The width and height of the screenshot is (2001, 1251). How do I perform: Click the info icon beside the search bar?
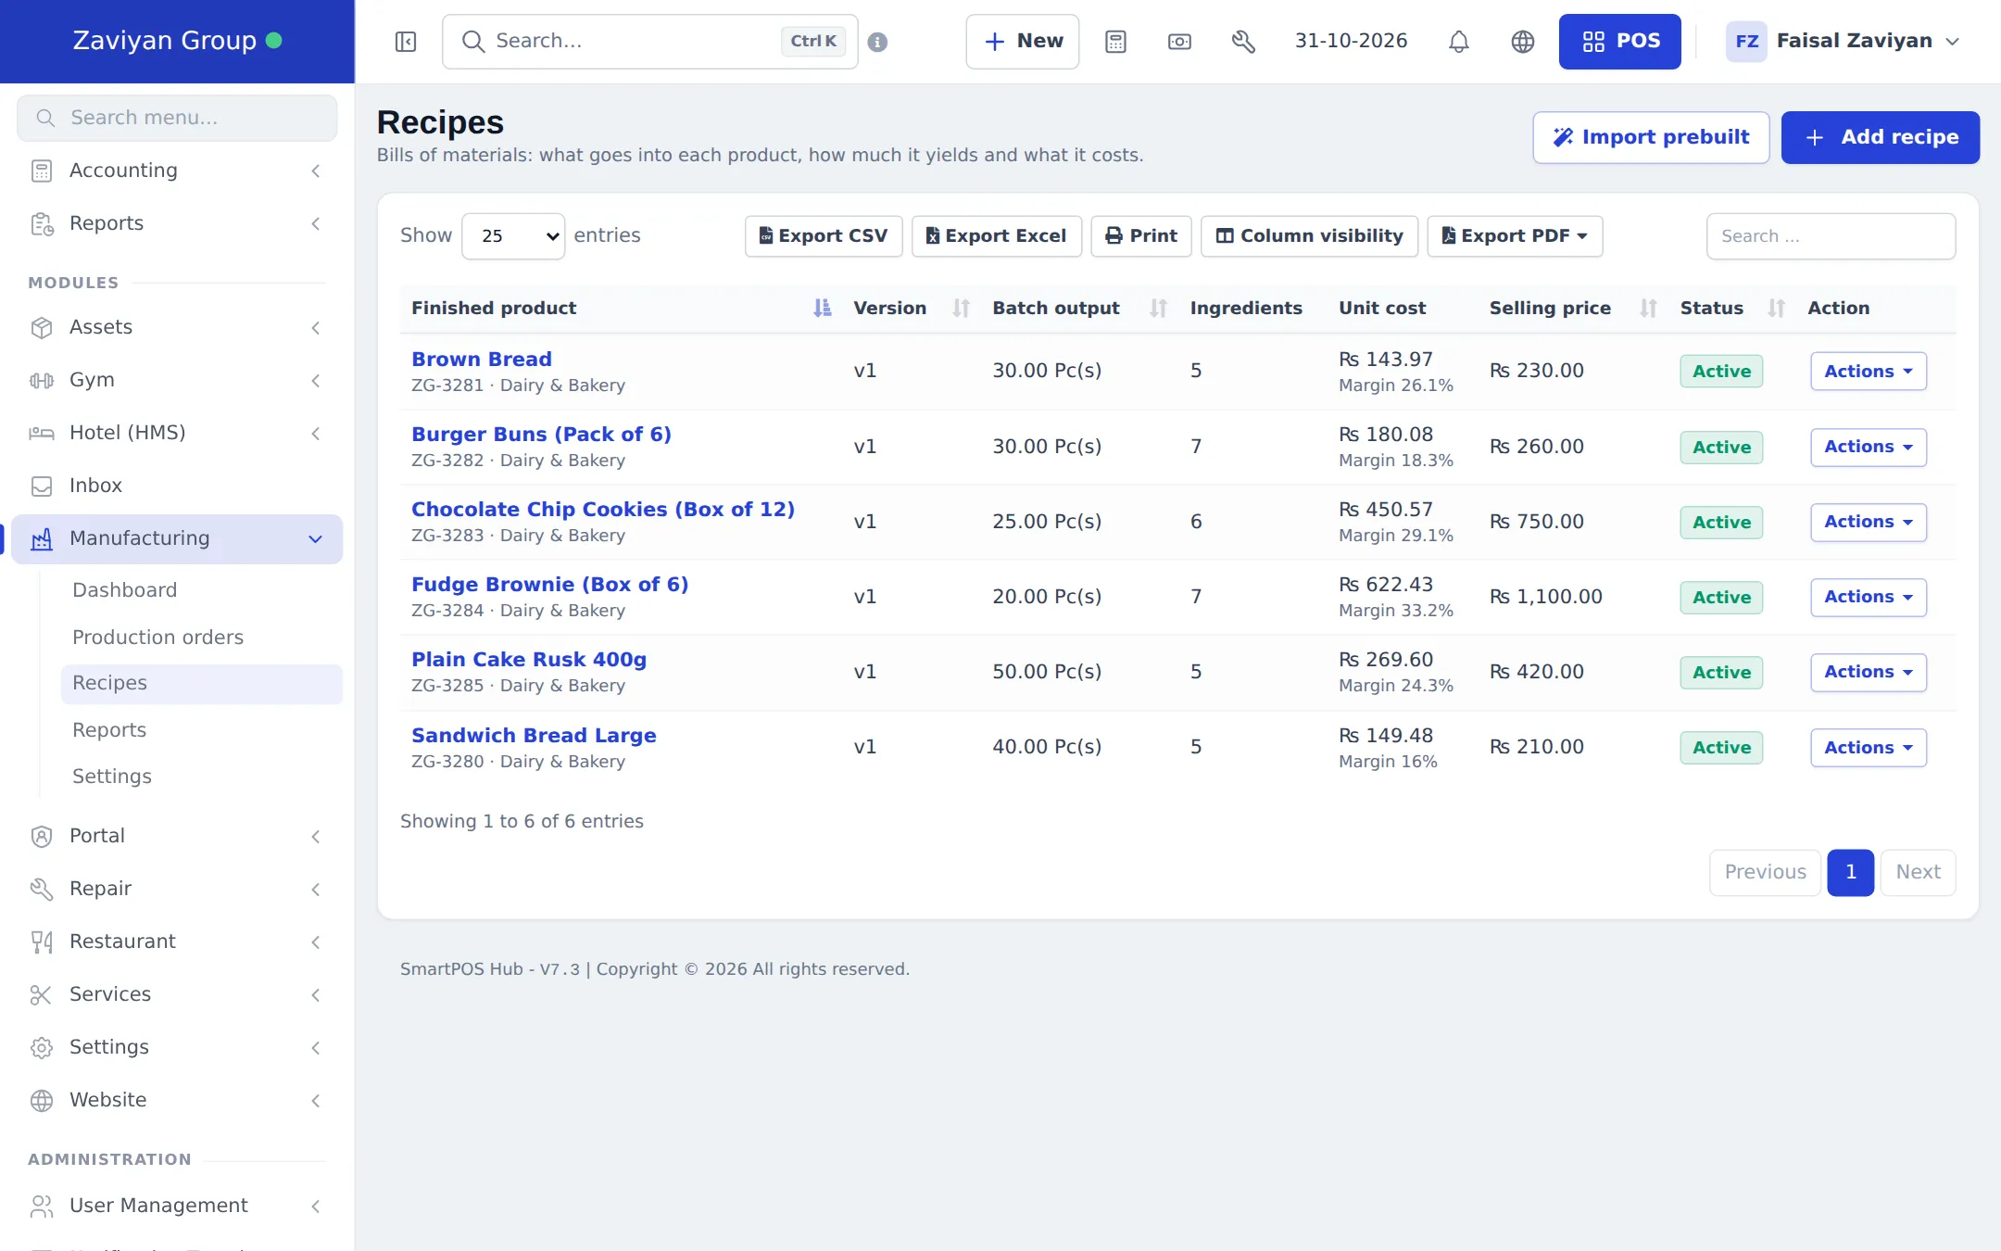[877, 42]
